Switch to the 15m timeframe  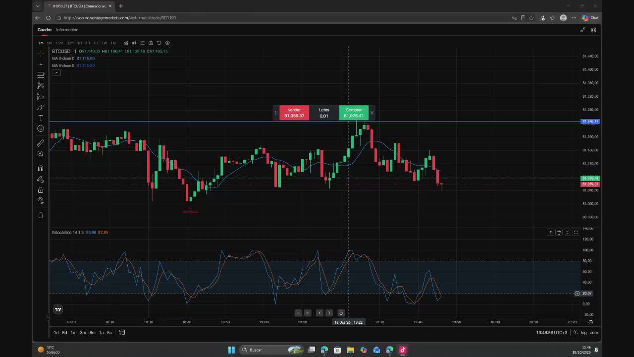tap(59, 43)
